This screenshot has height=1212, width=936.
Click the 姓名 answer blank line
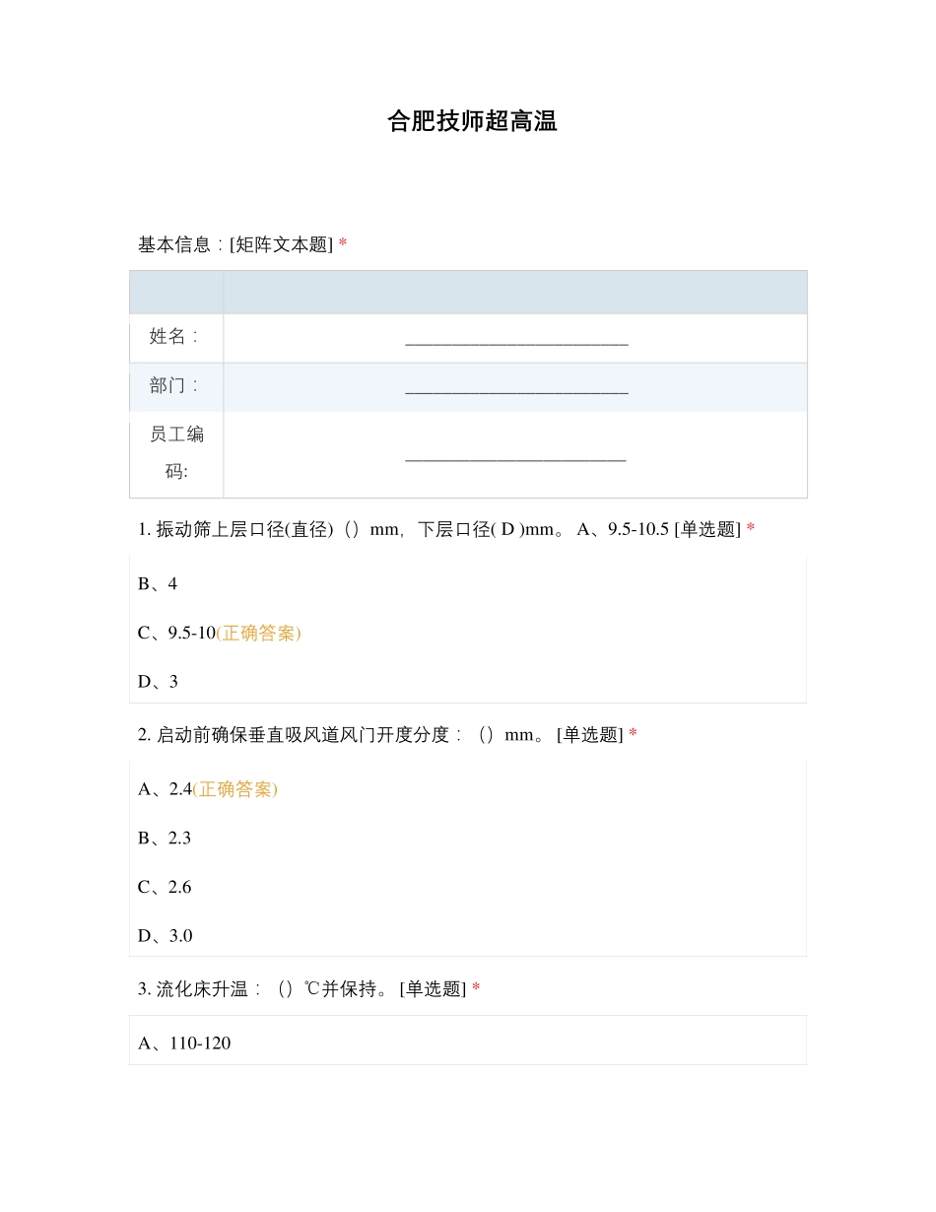[516, 340]
